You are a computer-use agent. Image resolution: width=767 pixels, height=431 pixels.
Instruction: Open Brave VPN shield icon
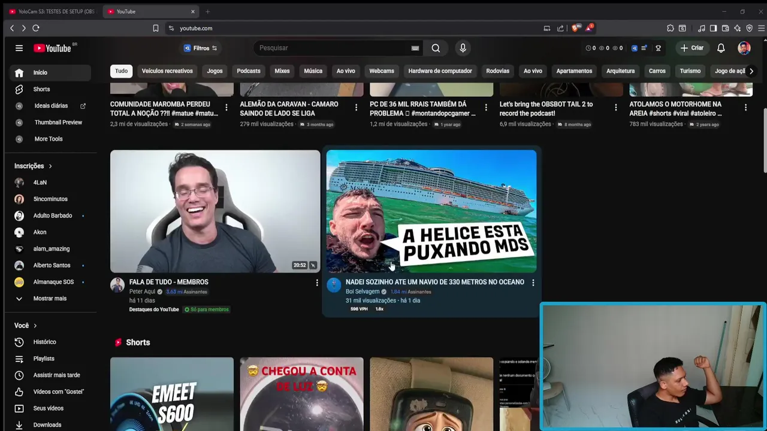pyautogui.click(x=749, y=28)
